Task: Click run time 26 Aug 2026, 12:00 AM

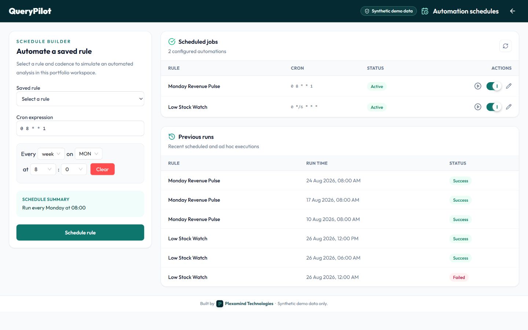Action: coord(332,278)
